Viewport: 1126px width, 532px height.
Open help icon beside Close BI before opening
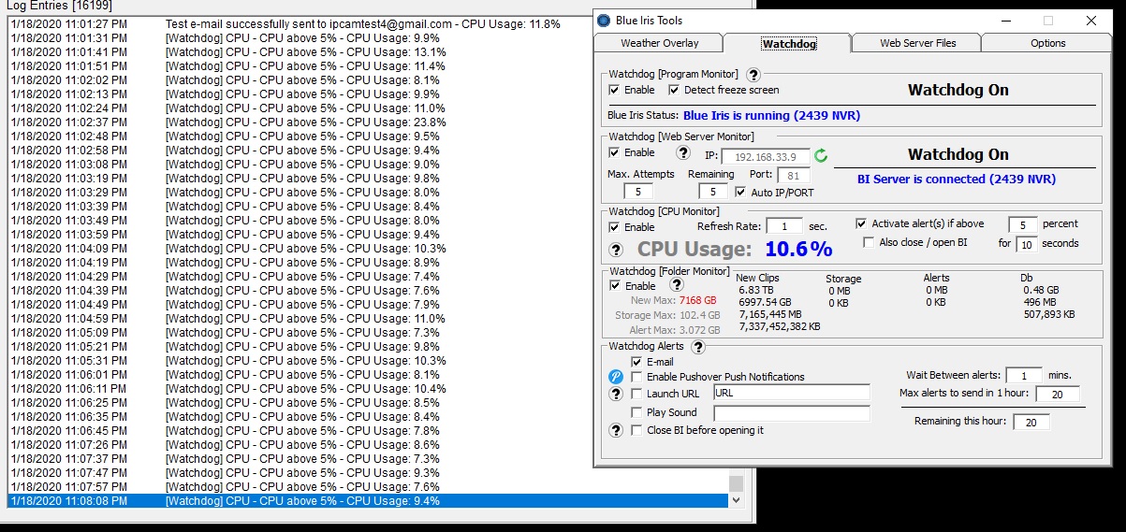coord(616,430)
